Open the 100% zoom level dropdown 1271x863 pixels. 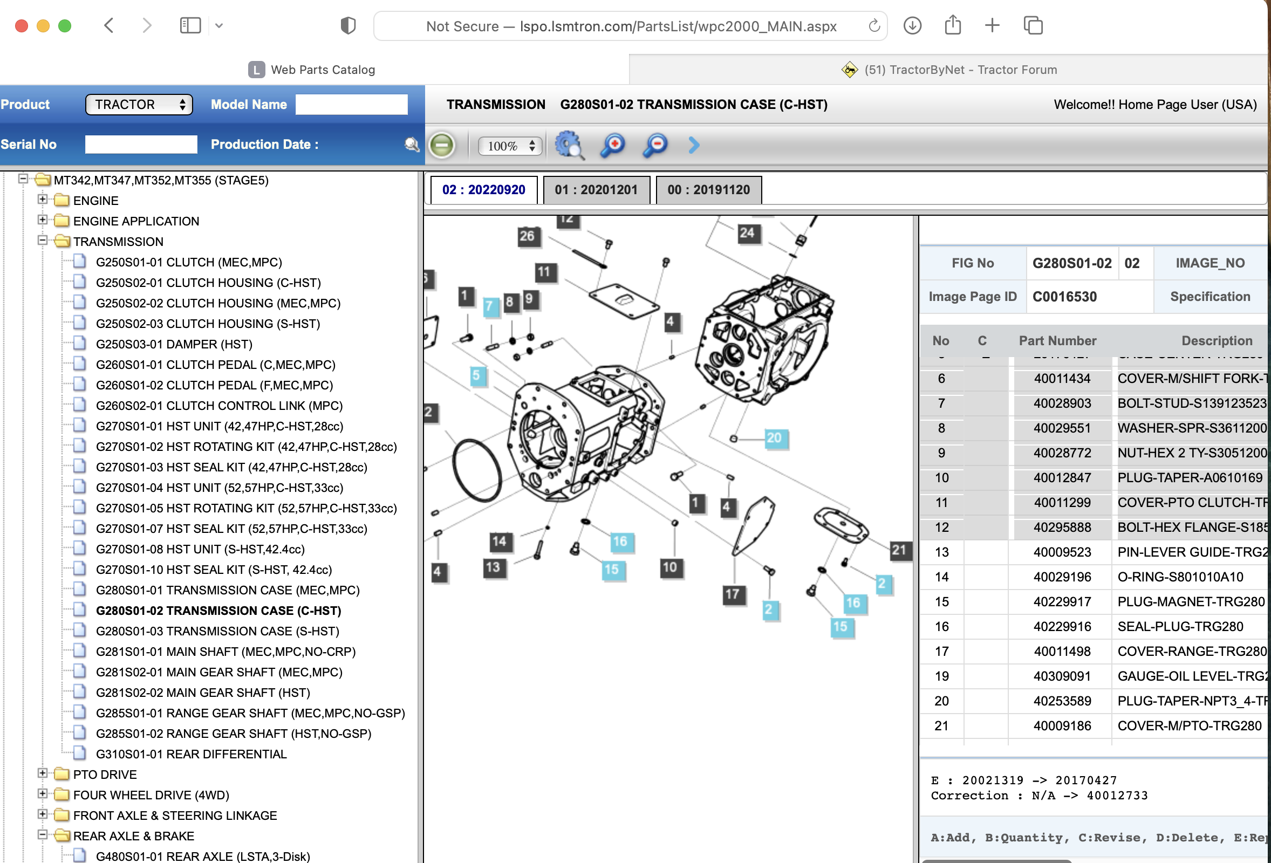510,146
